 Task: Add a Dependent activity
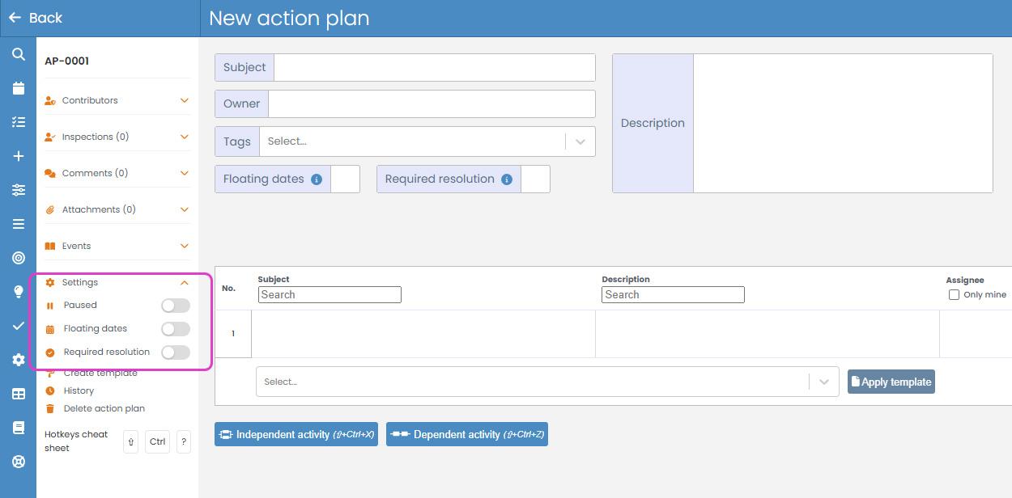coord(467,434)
